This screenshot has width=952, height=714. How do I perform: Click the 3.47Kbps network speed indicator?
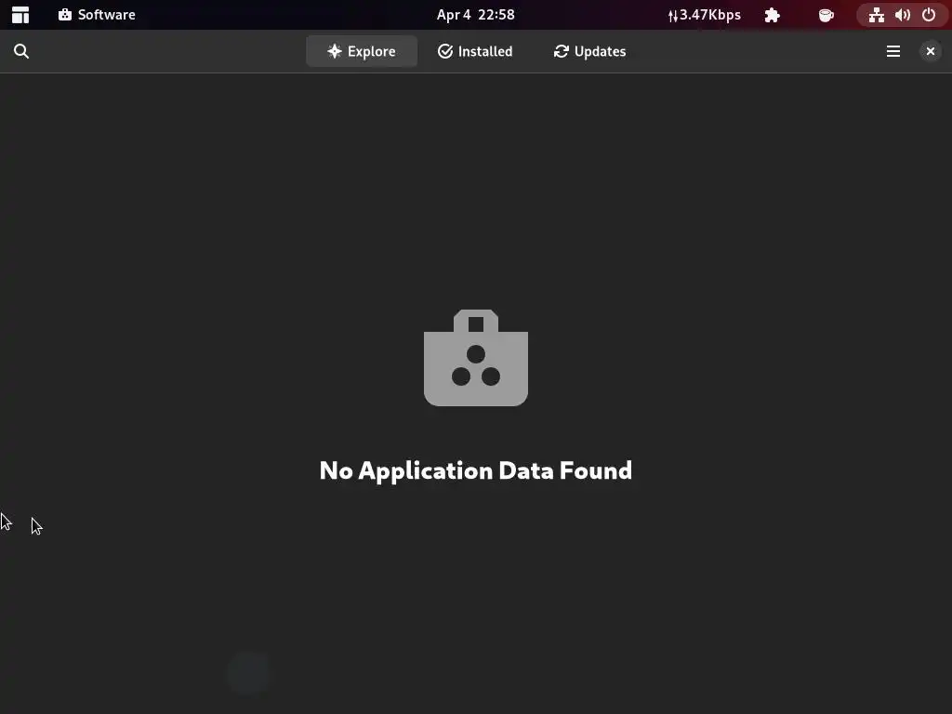click(x=705, y=15)
